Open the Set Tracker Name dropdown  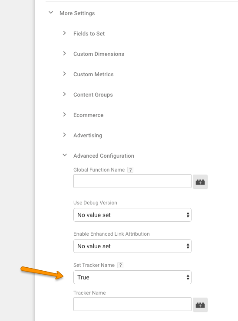tap(132, 277)
